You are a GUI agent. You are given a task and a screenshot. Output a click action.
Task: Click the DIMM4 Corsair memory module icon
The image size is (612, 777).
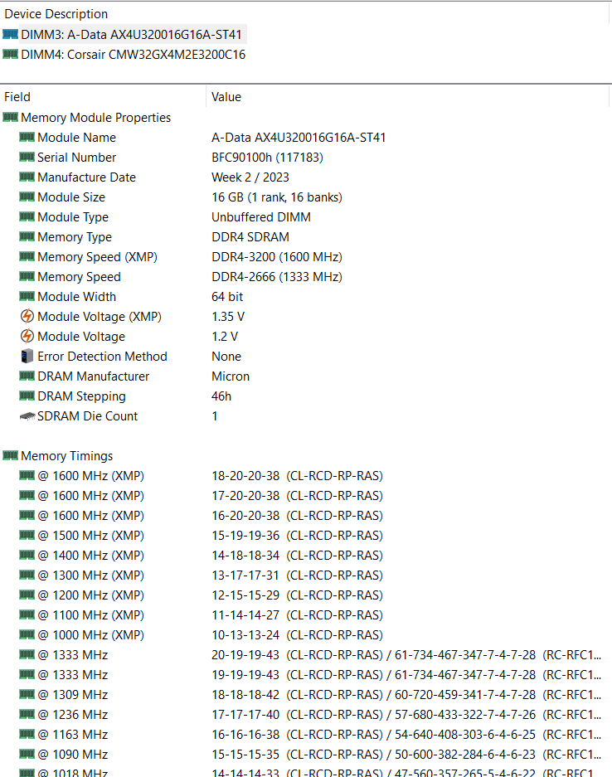click(x=11, y=54)
